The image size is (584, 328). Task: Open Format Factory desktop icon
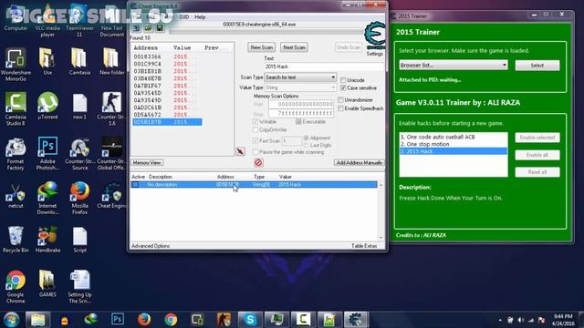(x=16, y=154)
